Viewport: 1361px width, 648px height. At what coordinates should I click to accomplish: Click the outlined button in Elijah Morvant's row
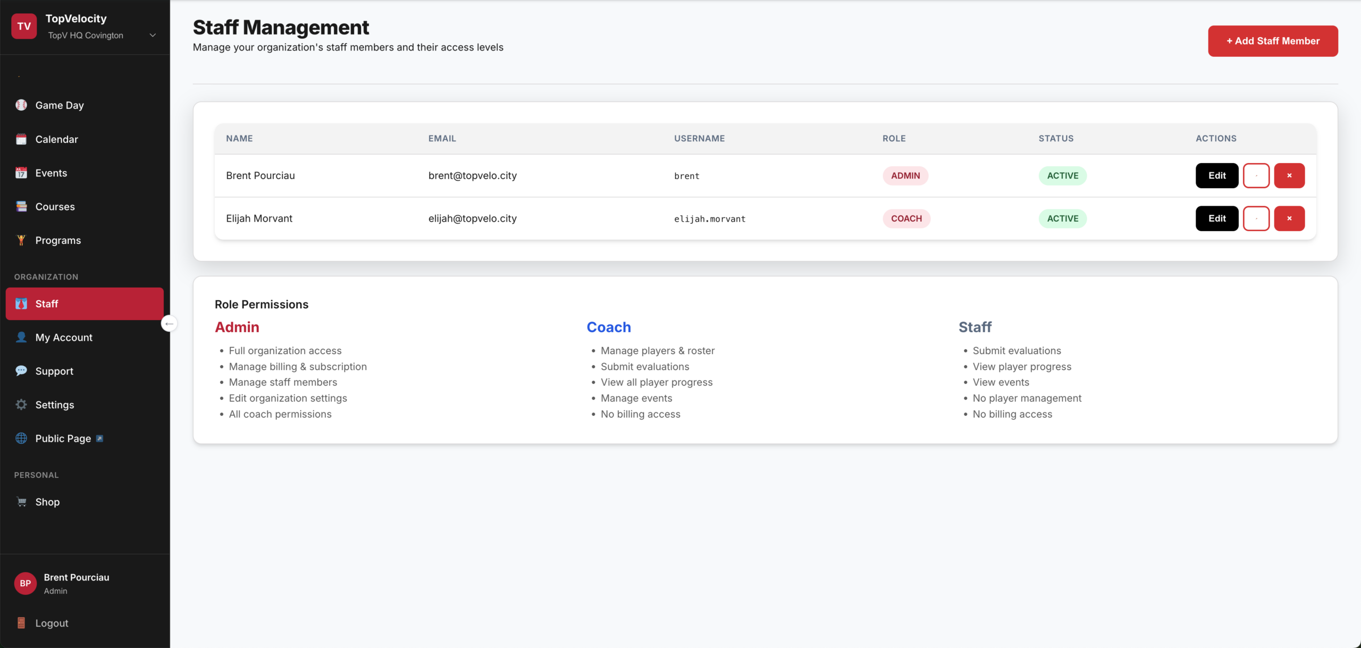(1256, 218)
